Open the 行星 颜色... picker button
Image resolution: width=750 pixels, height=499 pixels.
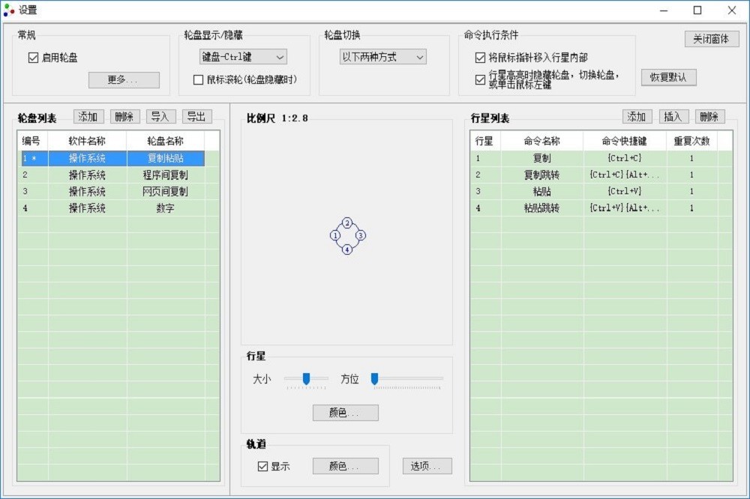[x=345, y=413]
